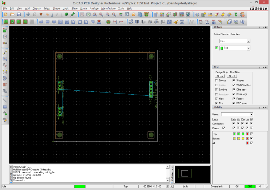
Task: Uncheck the Shapes checkbox
Action: click(234, 80)
